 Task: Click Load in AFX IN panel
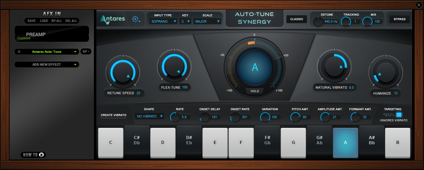pyautogui.click(x=44, y=21)
